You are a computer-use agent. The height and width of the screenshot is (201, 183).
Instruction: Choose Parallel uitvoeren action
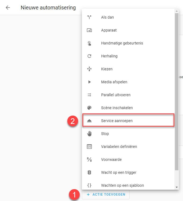point(128,95)
